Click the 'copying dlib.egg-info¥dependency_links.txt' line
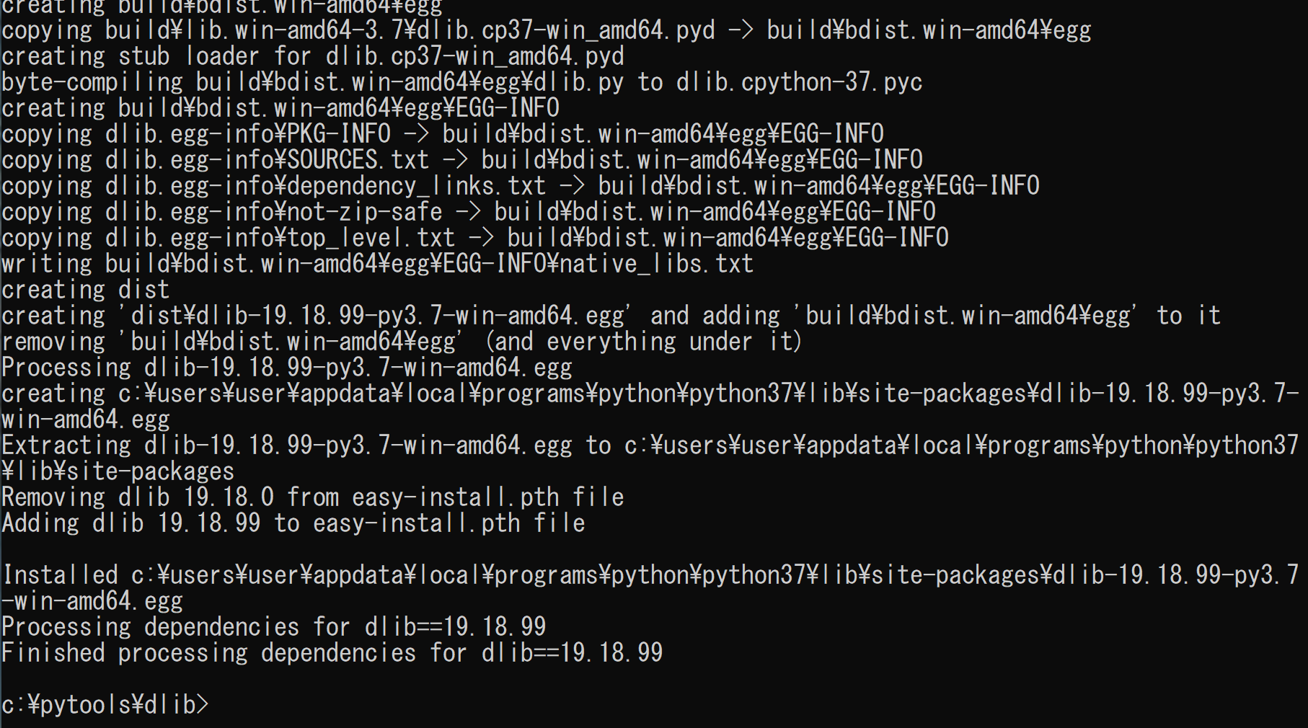This screenshot has width=1308, height=728. coord(520,185)
